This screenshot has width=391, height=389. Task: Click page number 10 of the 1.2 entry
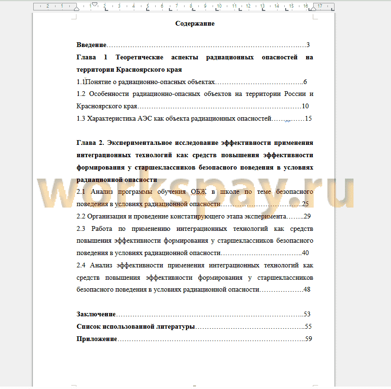[x=306, y=106]
